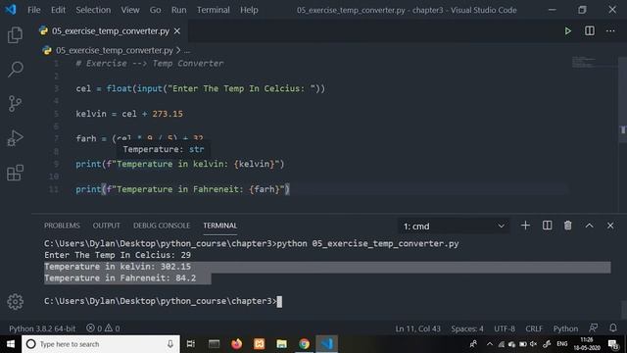Open the Selection menu
This screenshot has height=353, width=627.
[x=93, y=10]
